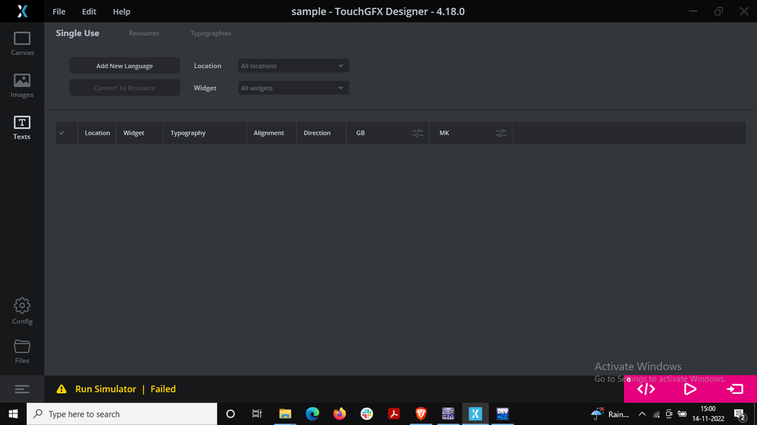Open the Images section in sidebar

[x=22, y=85]
